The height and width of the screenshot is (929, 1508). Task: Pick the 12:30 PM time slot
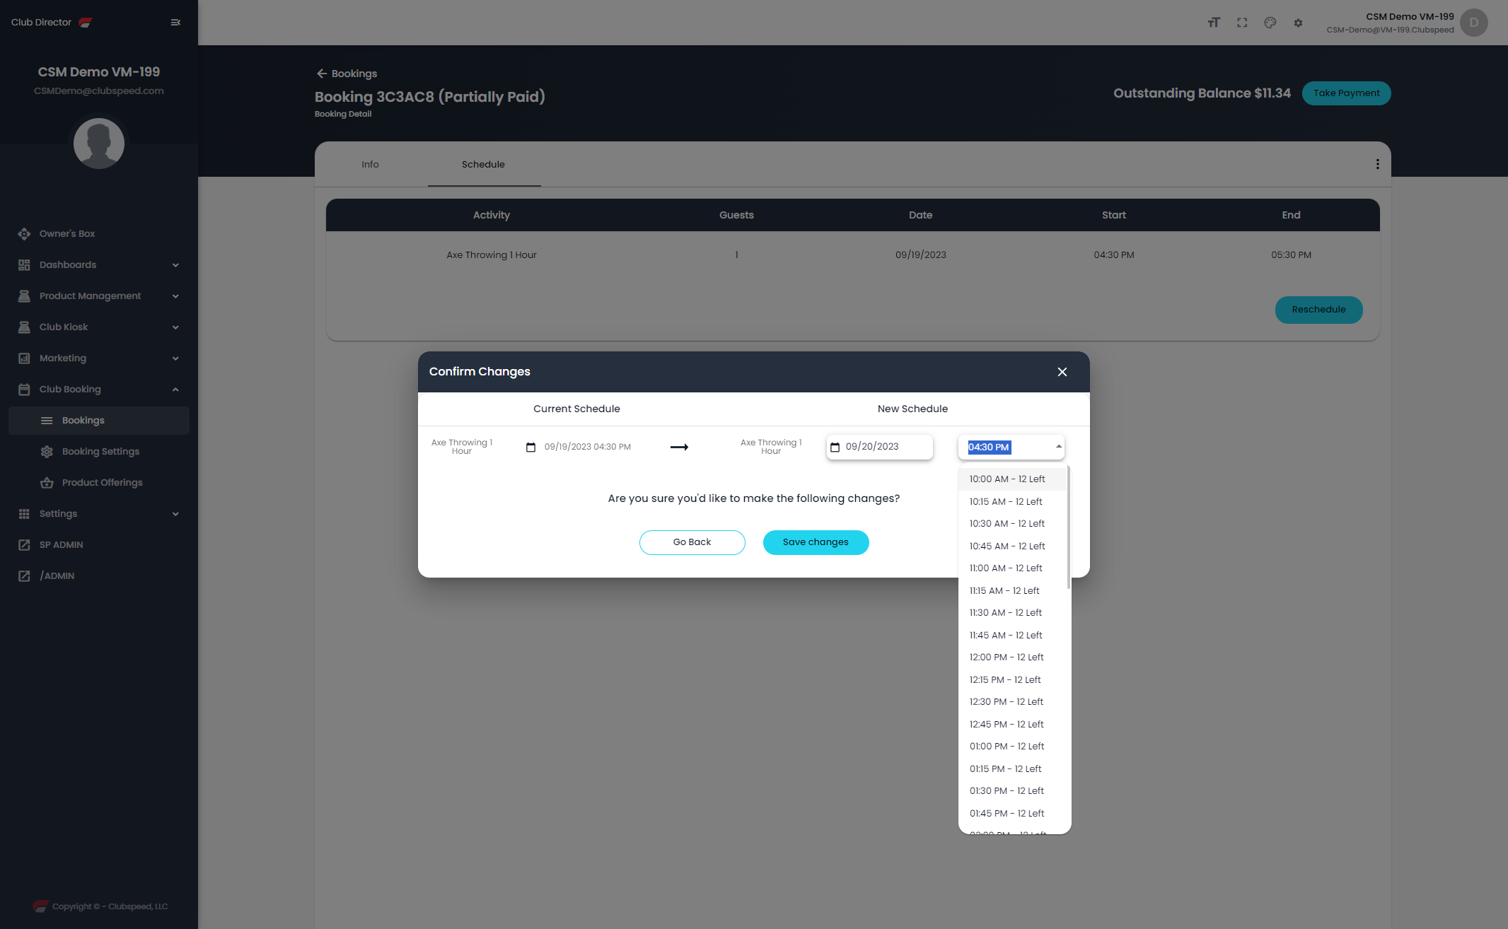(1011, 702)
